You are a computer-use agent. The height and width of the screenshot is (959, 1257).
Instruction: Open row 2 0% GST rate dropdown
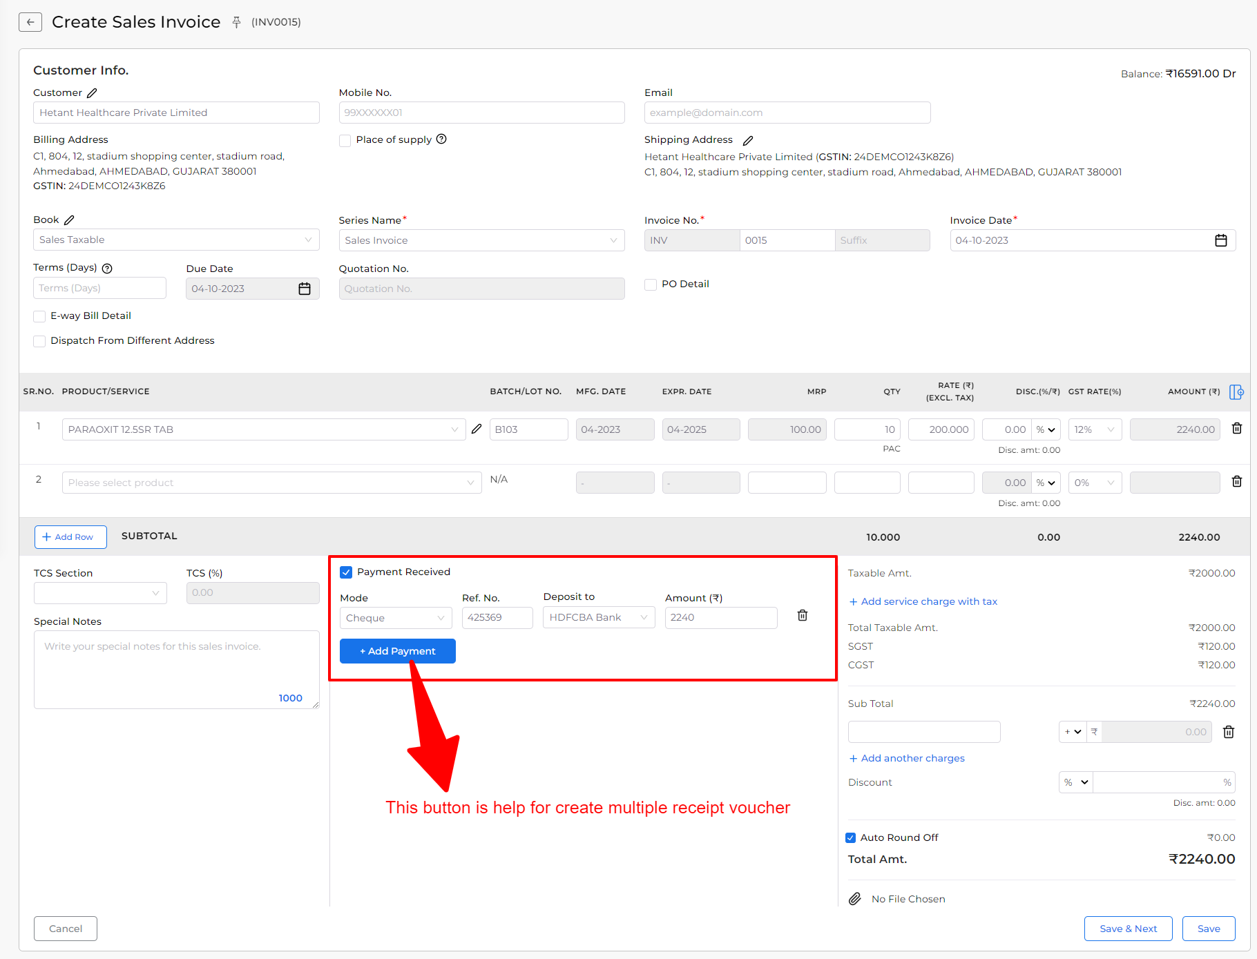1095,483
